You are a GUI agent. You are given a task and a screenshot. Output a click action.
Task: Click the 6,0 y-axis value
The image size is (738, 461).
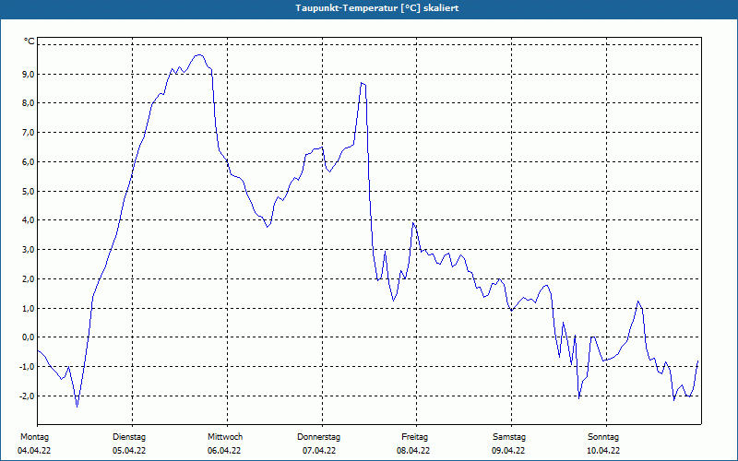[x=28, y=162]
